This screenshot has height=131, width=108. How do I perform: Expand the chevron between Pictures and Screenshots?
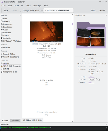56,10
